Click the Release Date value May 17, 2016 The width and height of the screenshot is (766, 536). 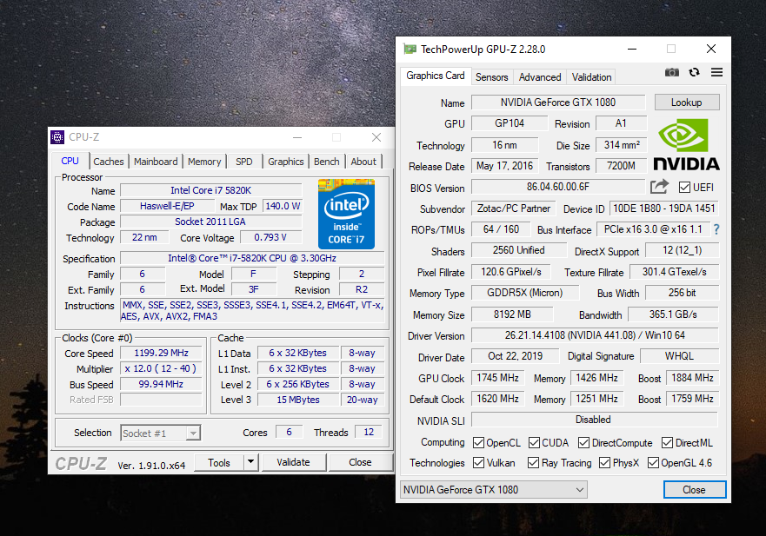[504, 166]
